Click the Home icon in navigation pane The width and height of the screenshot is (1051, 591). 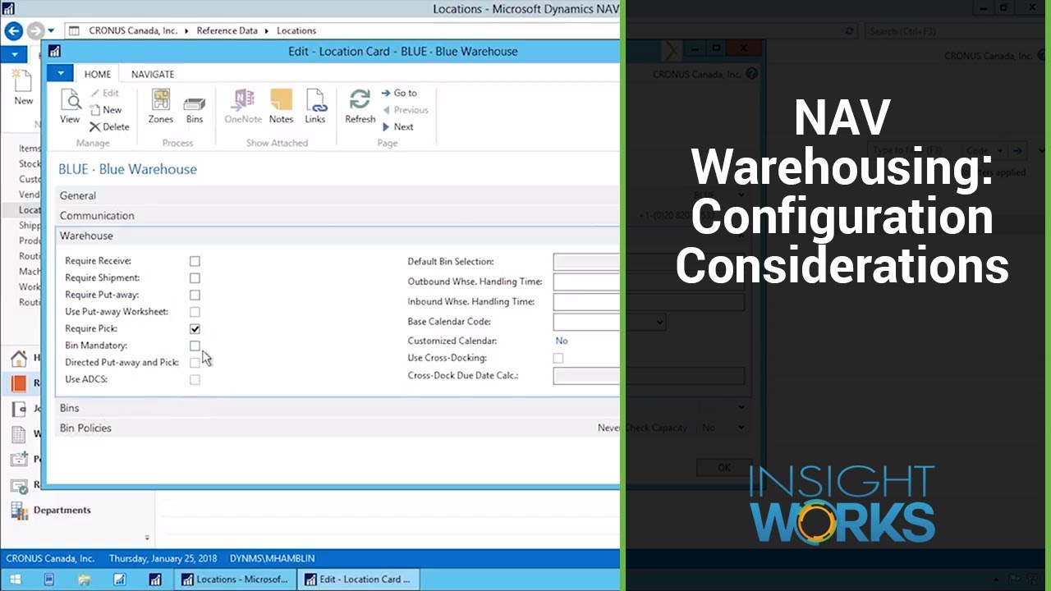coord(20,358)
